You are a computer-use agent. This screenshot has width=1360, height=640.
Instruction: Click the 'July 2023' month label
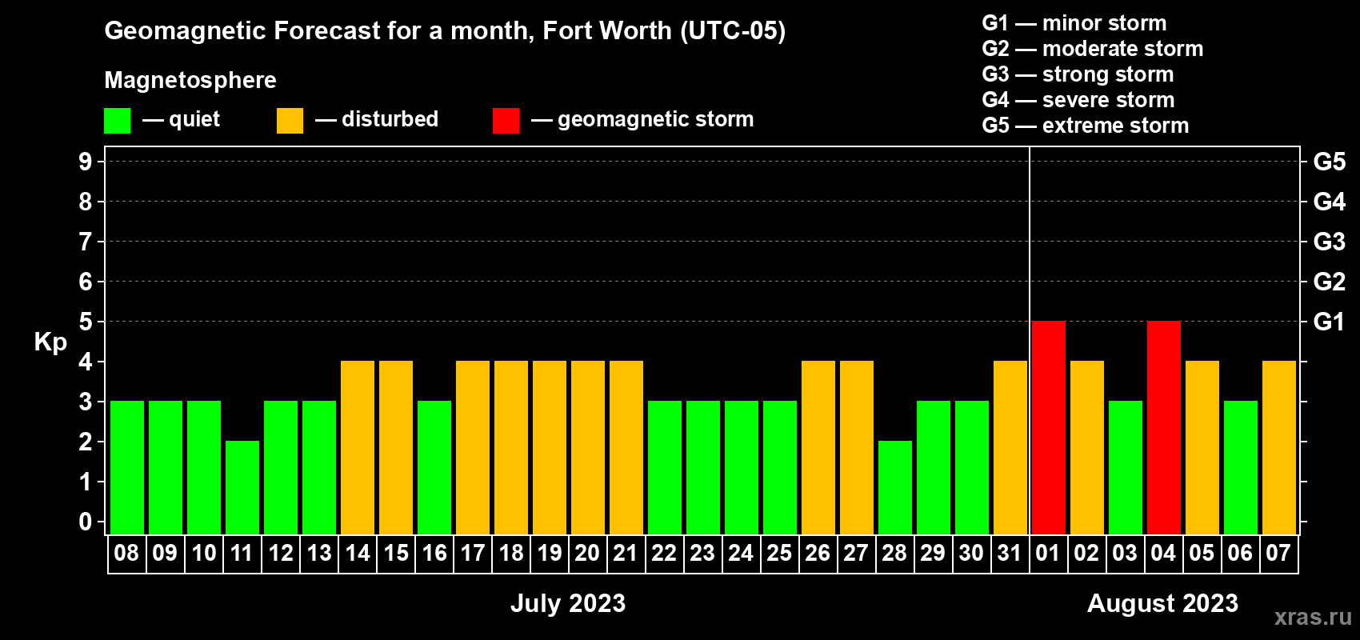(568, 603)
